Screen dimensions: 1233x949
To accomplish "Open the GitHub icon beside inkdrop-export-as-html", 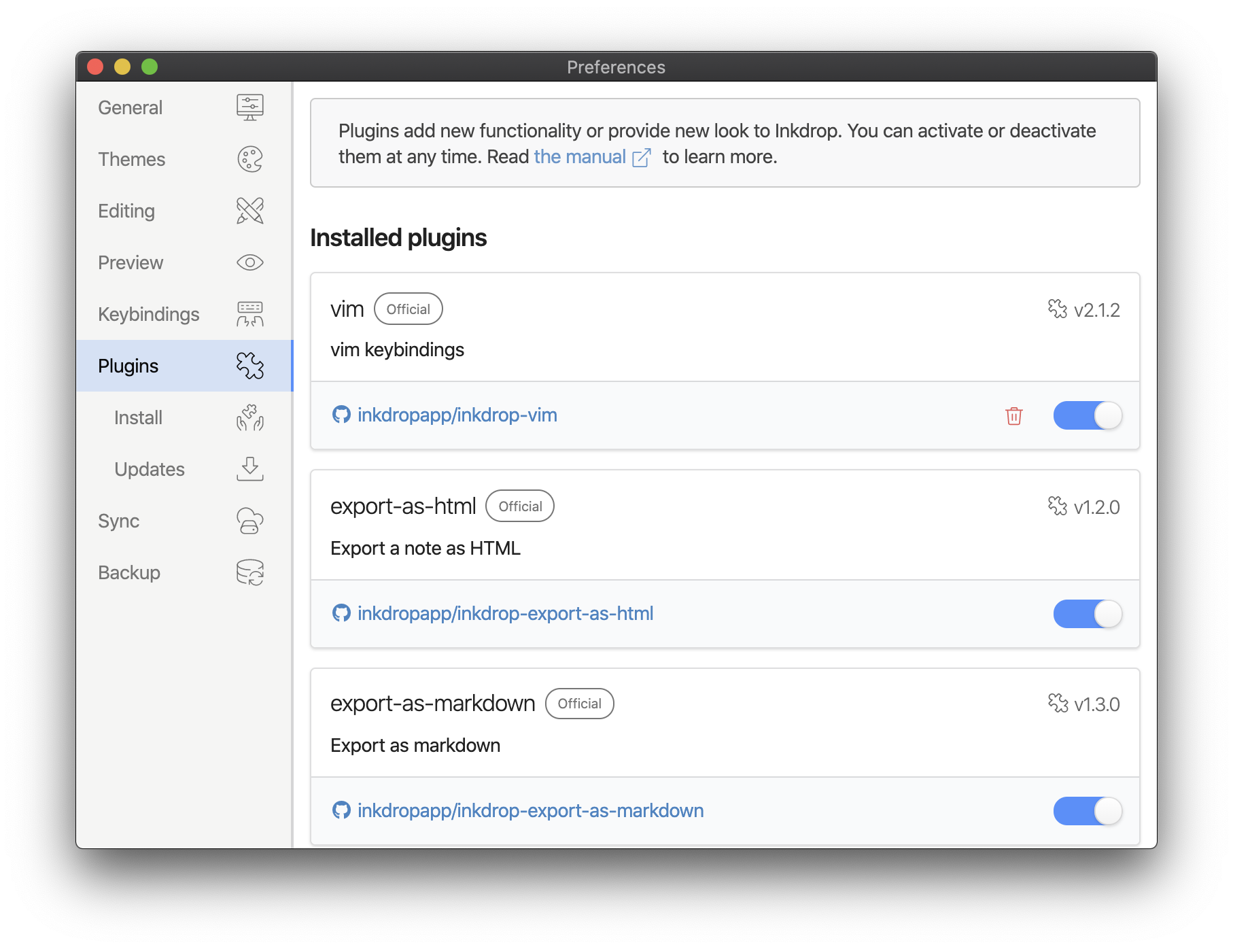I will tap(342, 613).
